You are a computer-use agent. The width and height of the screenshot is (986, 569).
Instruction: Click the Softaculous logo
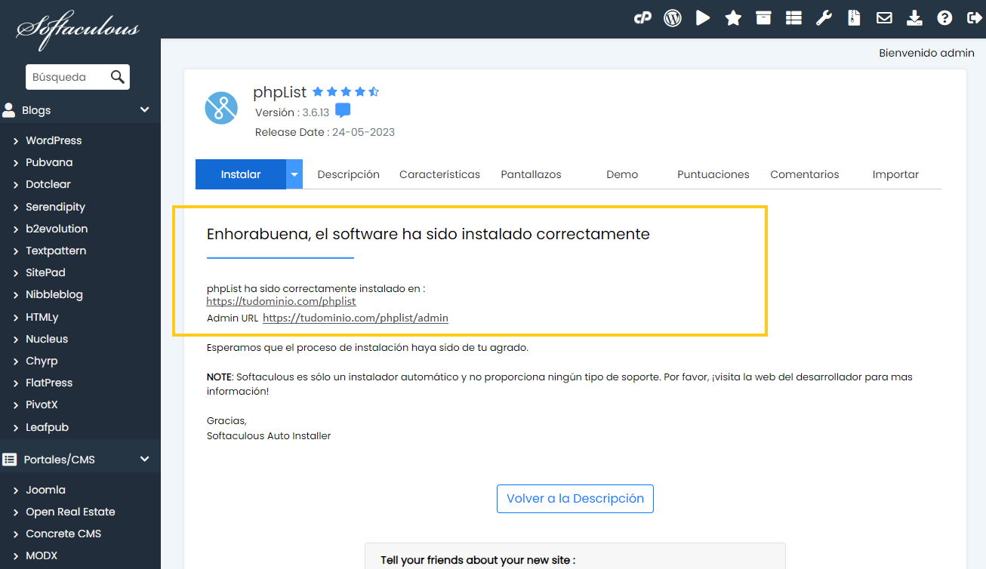78,30
